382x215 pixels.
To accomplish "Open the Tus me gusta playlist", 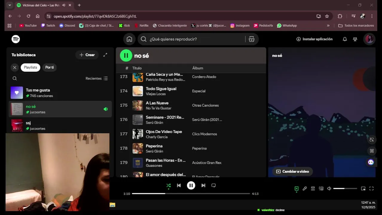I will click(x=60, y=93).
